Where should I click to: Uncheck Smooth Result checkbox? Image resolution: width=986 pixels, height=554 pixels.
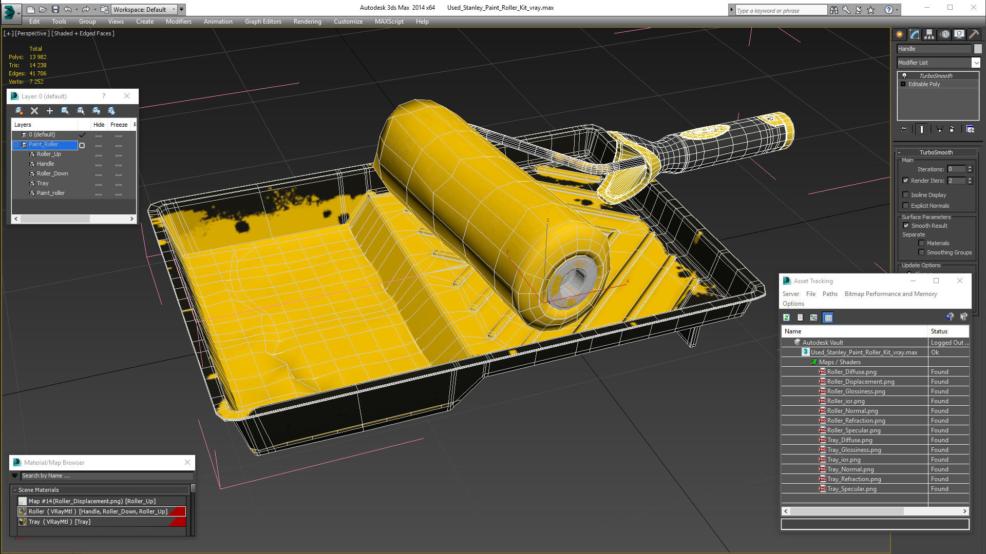tap(906, 226)
